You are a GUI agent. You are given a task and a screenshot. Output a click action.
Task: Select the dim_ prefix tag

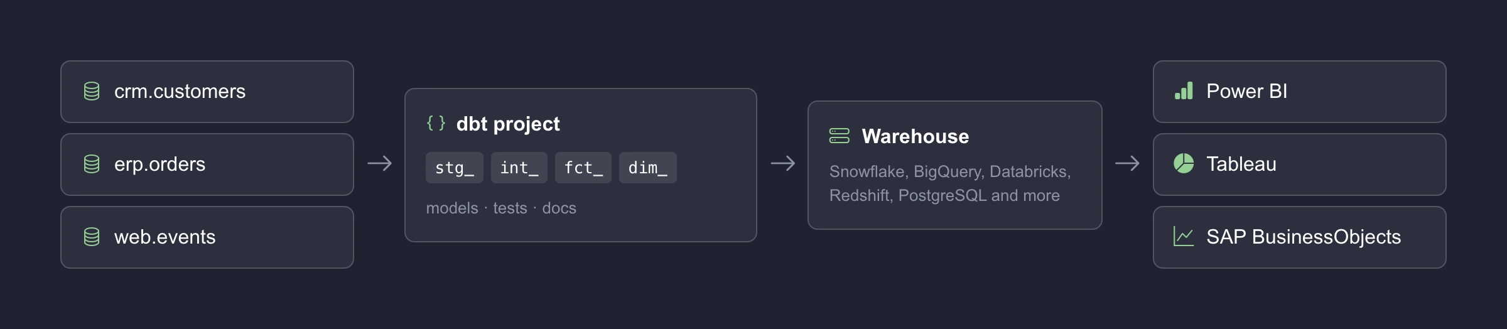click(x=648, y=168)
